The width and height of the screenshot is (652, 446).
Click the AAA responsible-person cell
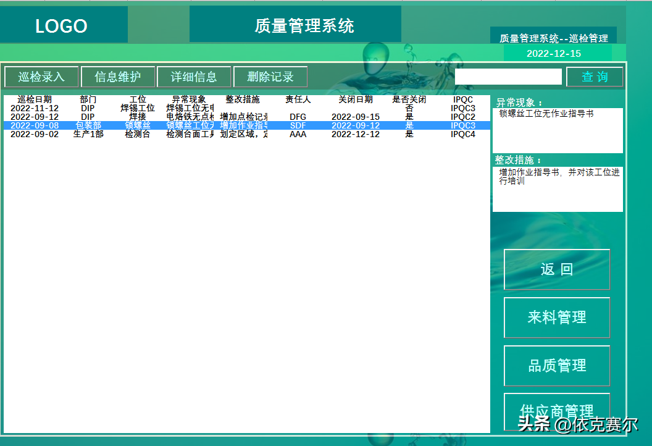point(298,134)
